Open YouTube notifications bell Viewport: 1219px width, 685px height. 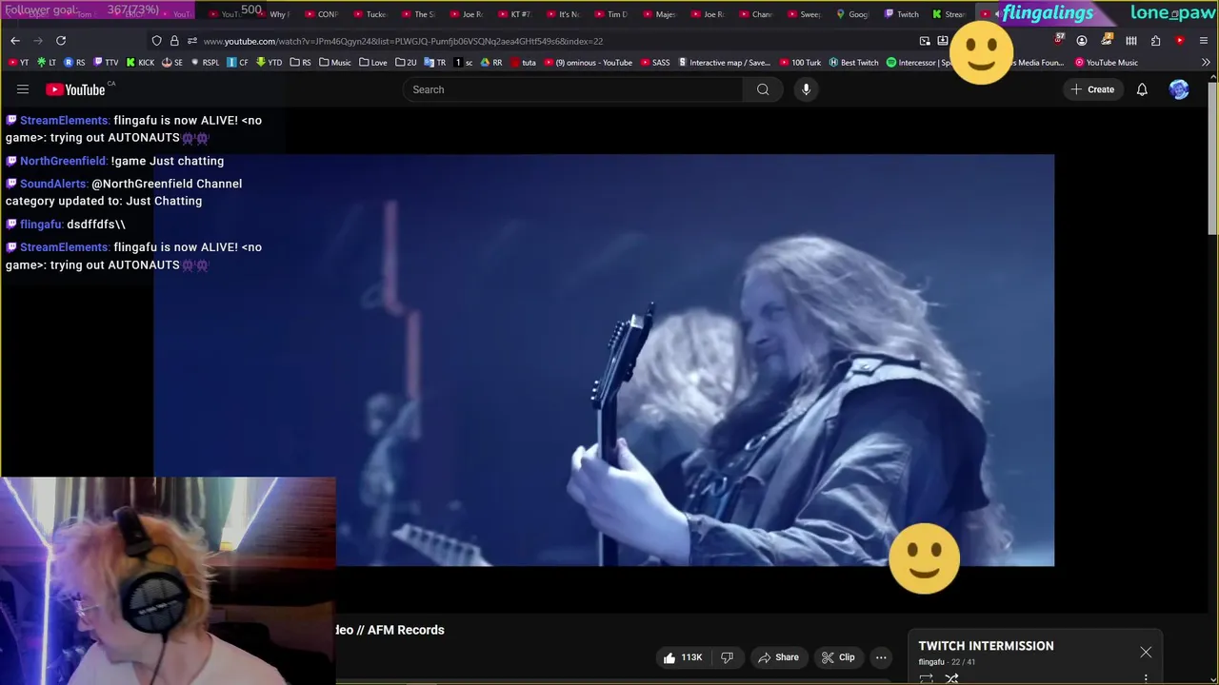click(1142, 89)
